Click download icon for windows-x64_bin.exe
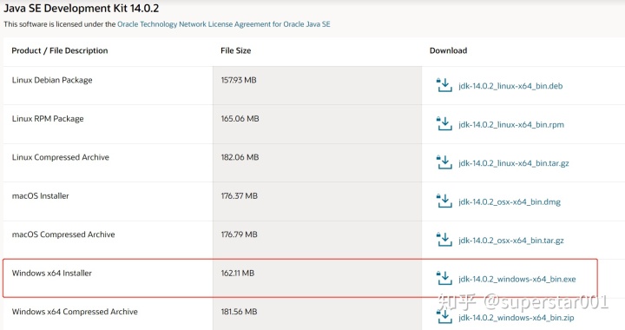This screenshot has height=330, width=625. (444, 279)
